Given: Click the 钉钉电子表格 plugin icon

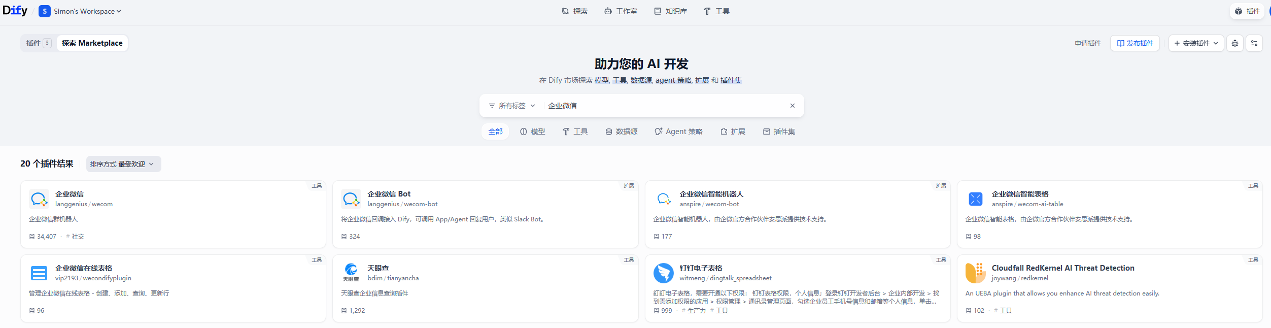Looking at the screenshot, I should [x=664, y=273].
